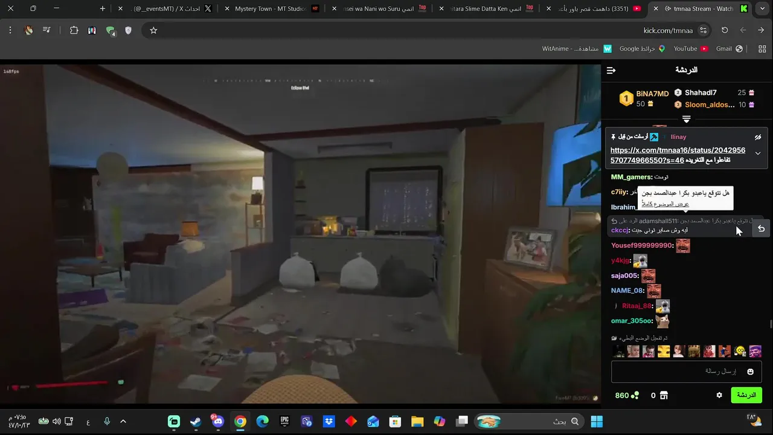Open a new browser tab with plus button
Image resolution: width=773 pixels, height=435 pixels.
click(x=103, y=8)
